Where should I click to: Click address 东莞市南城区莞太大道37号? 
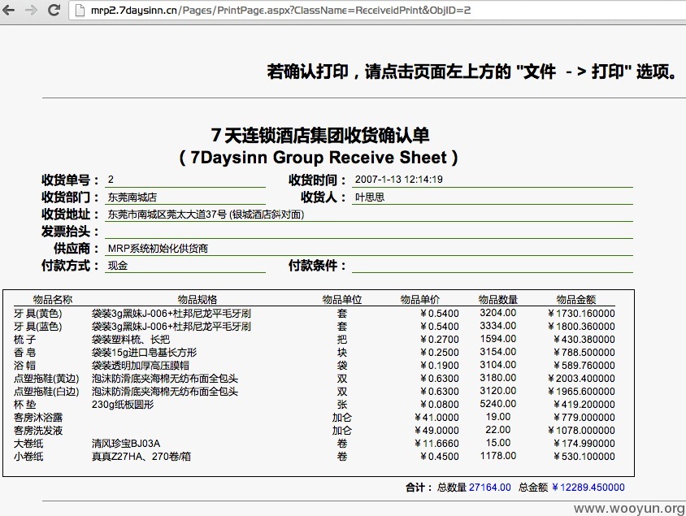[167, 215]
